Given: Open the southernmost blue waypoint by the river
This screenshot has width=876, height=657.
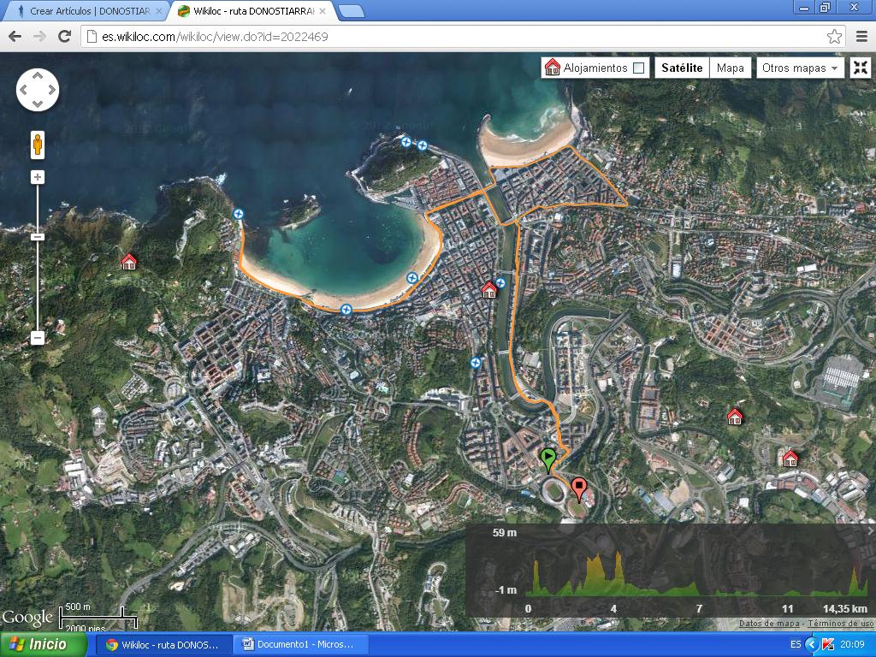Looking at the screenshot, I should tap(476, 363).
